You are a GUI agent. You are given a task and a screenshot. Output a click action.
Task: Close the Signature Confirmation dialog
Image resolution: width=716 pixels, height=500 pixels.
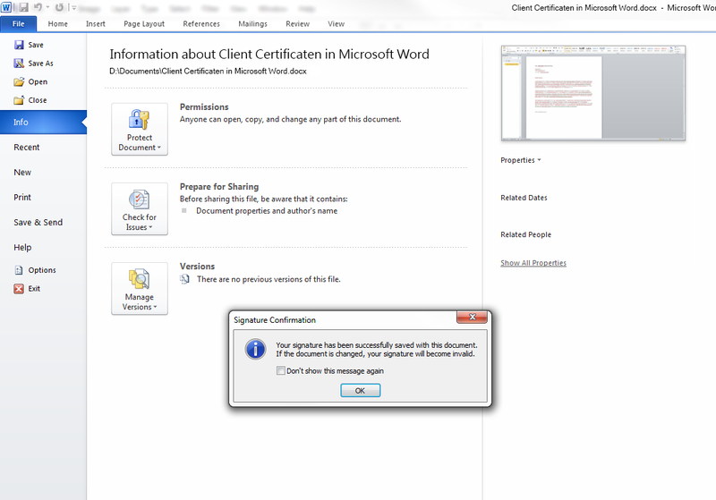tap(472, 319)
